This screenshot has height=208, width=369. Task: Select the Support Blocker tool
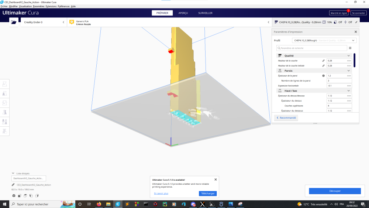click(x=5, y=131)
